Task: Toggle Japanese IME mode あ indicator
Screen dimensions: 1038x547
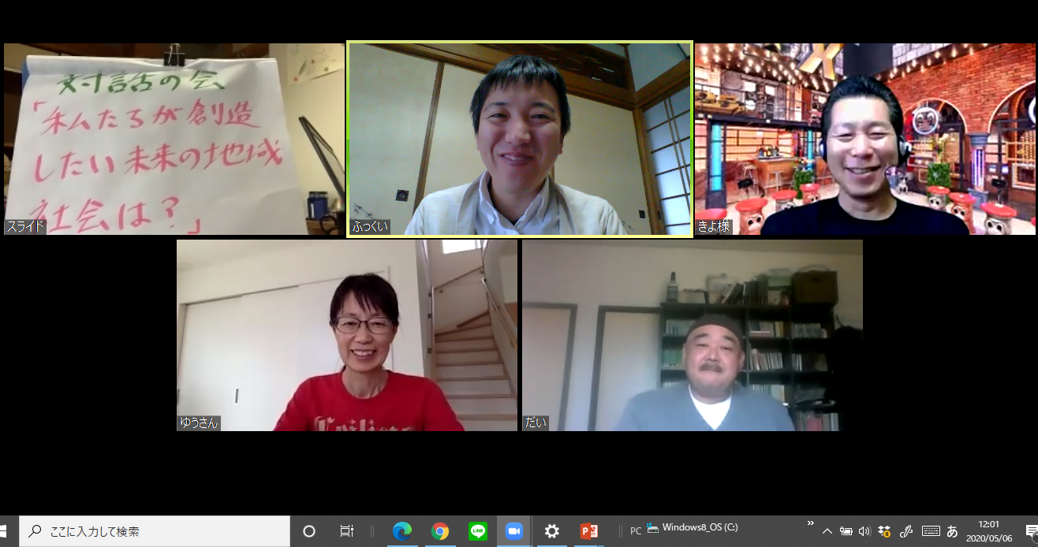Action: pyautogui.click(x=952, y=531)
